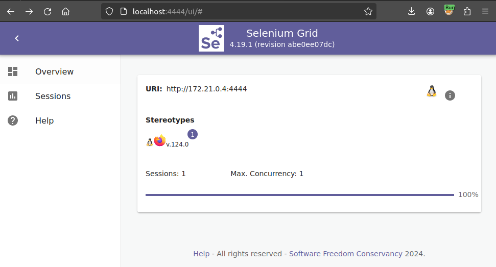Viewport: 496px width, 267px height.
Task: Click the Help question mark icon
Action: tap(13, 121)
